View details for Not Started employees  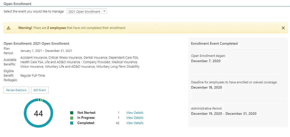[x=135, y=113]
